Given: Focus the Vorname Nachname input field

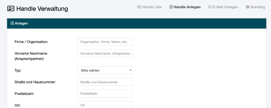Looking at the screenshot, I should point(105,53).
